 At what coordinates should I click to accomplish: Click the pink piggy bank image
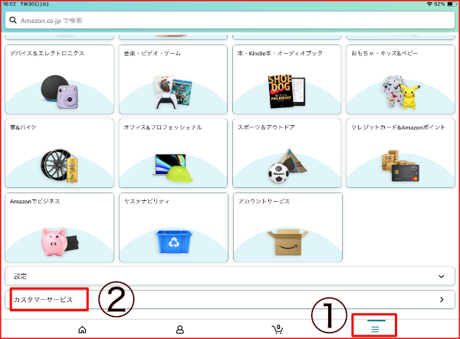(x=60, y=242)
